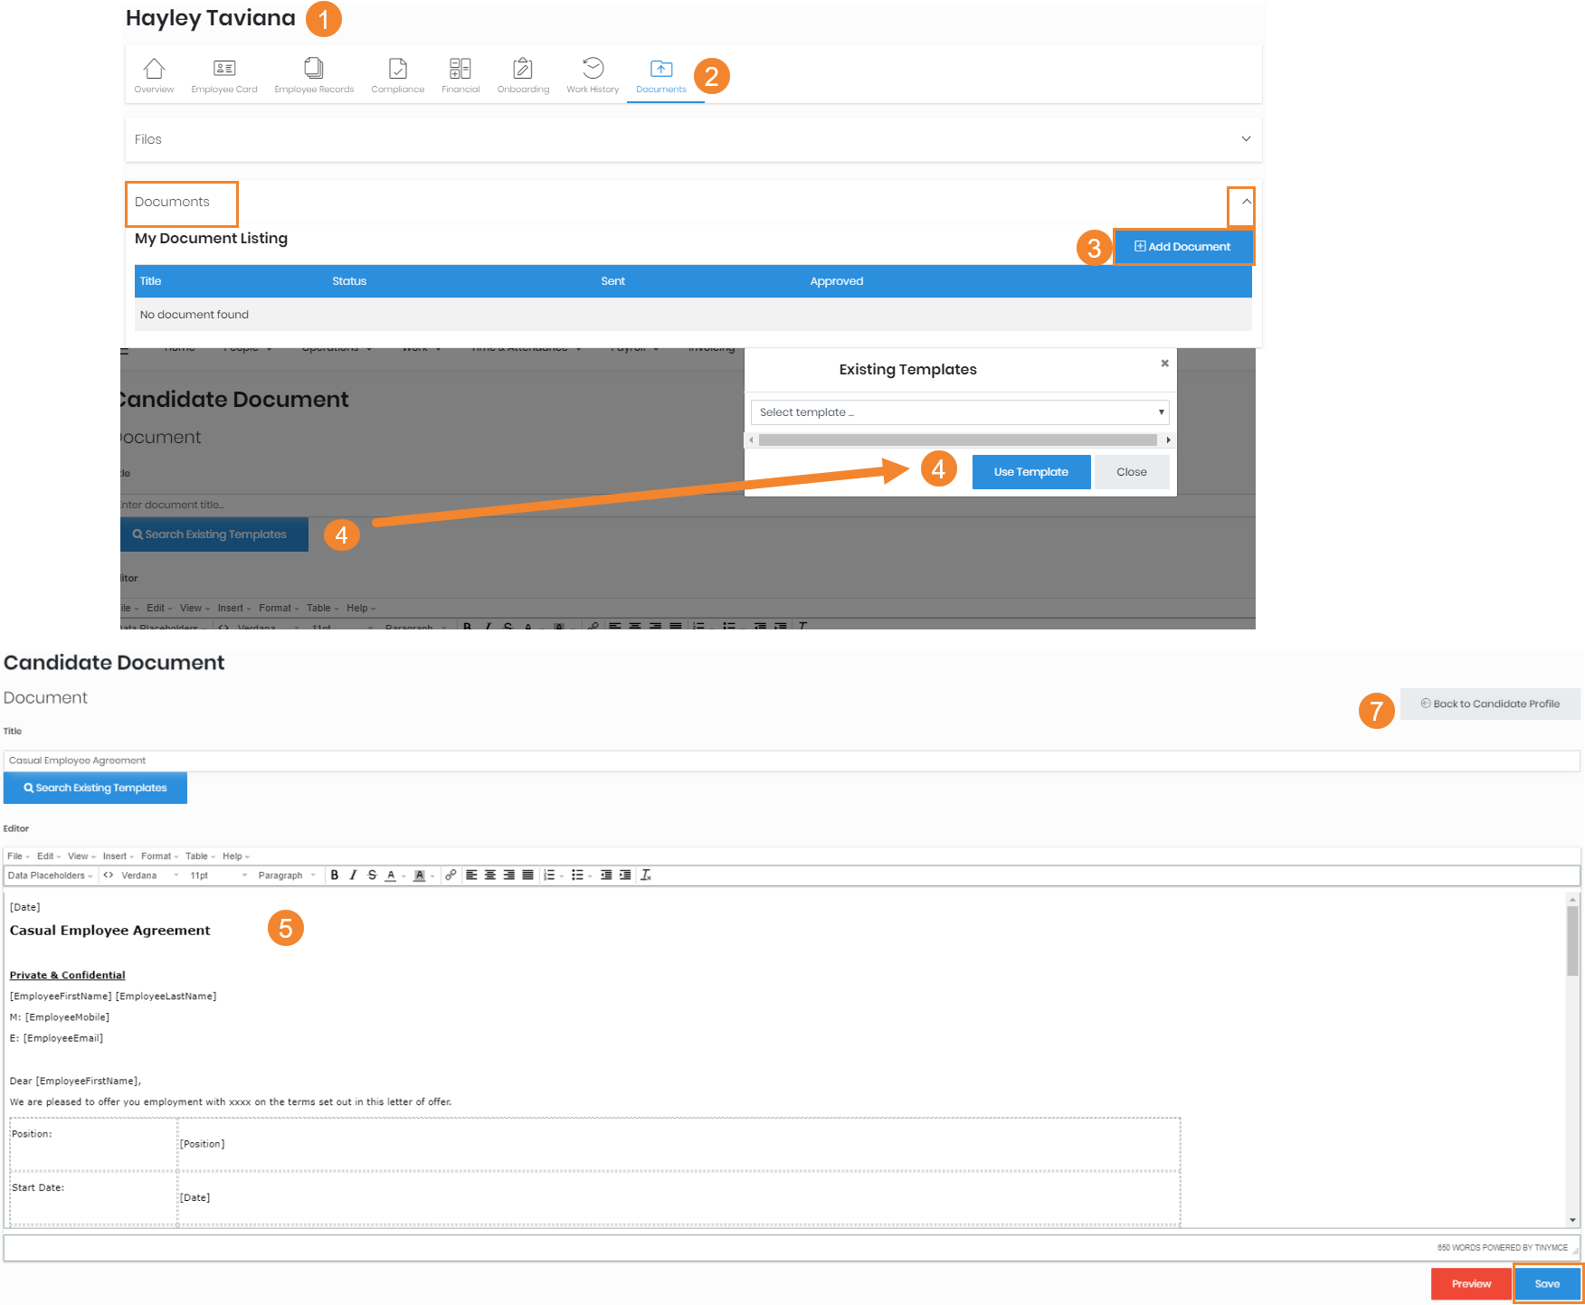
Task: Toggle italic formatting in the editor
Action: coord(353,875)
